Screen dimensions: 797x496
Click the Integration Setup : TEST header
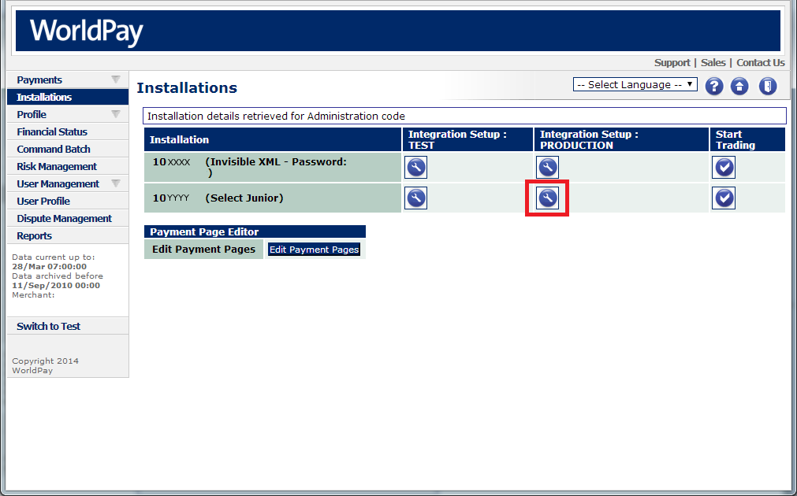pos(467,139)
